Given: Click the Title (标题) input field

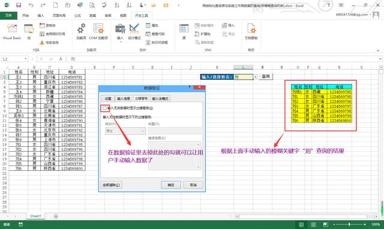Looking at the screenshot, I should [x=175, y=131].
